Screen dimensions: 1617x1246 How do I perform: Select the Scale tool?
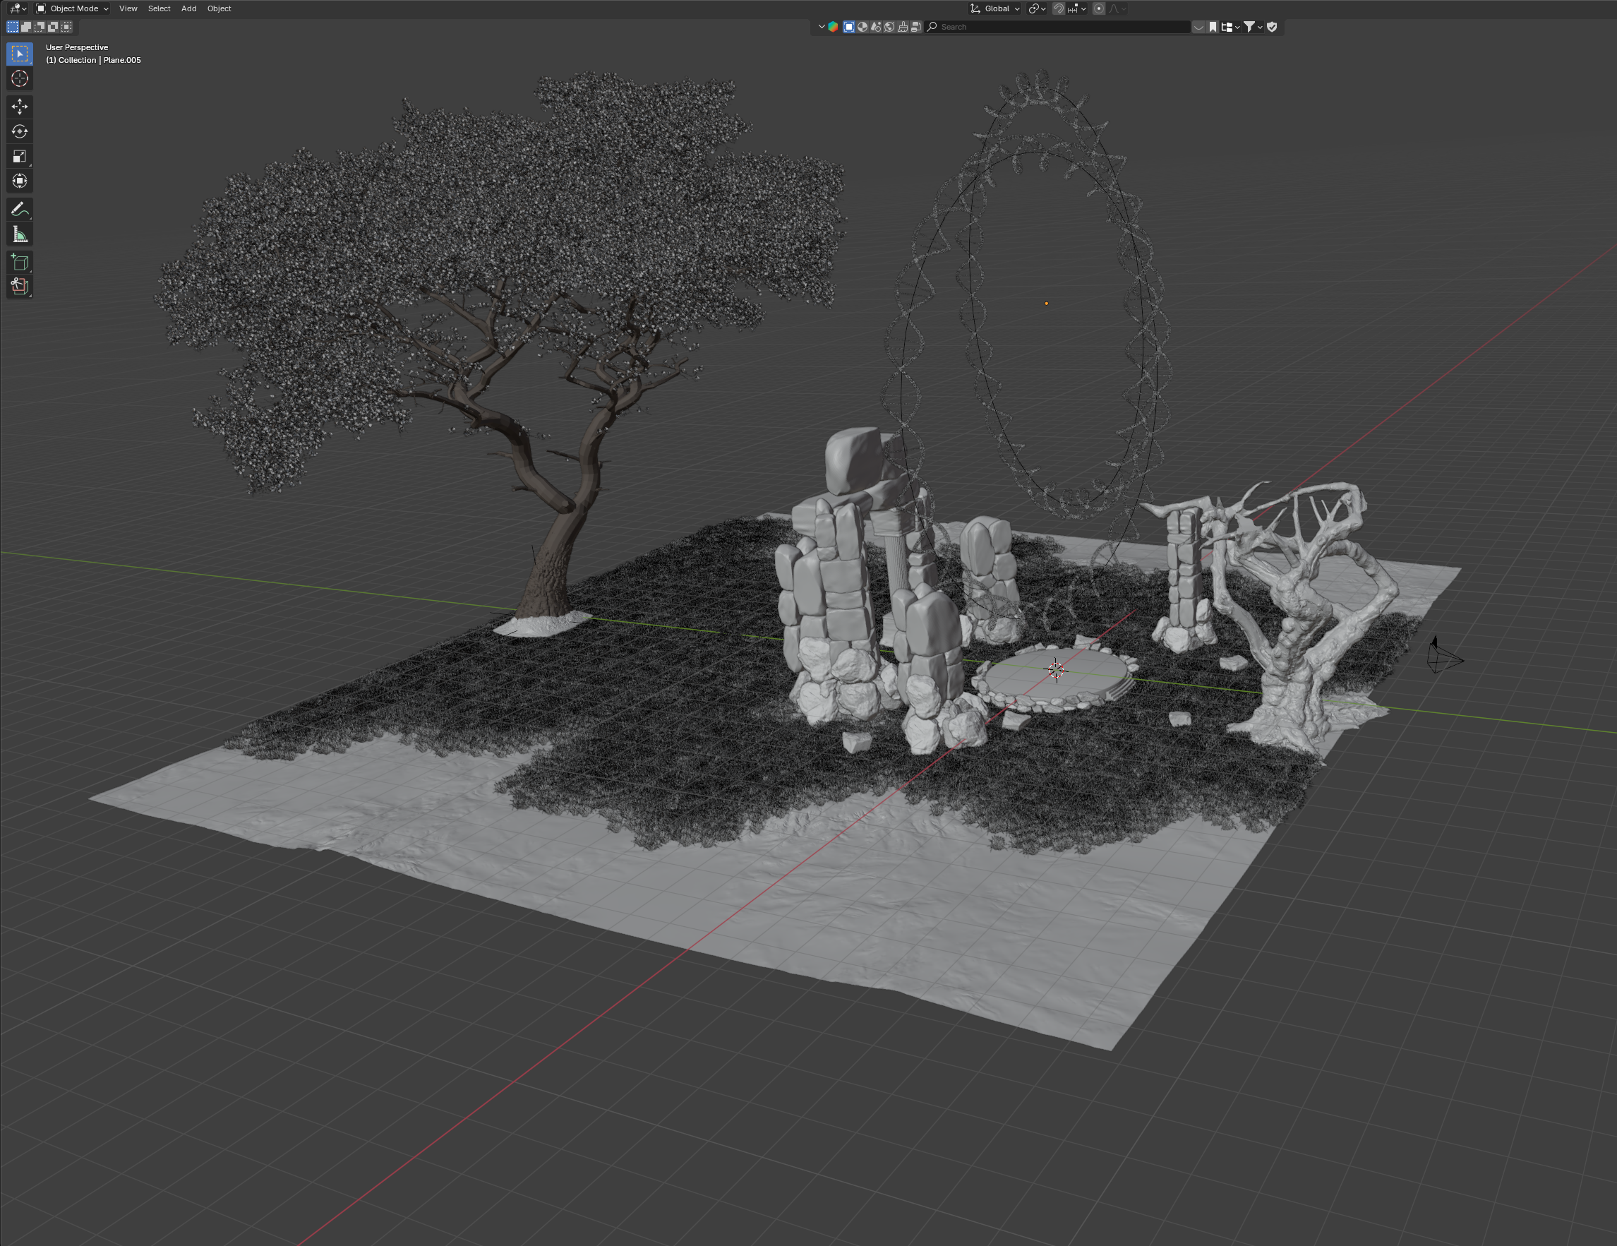pos(20,156)
